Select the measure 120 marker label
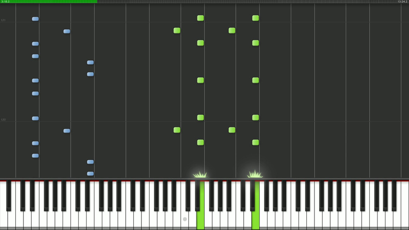 (x=3, y=120)
